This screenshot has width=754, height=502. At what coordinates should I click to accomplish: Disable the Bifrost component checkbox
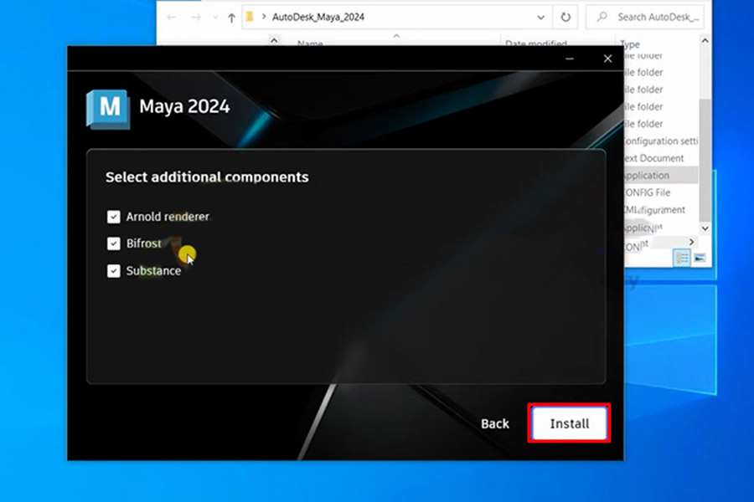[113, 243]
